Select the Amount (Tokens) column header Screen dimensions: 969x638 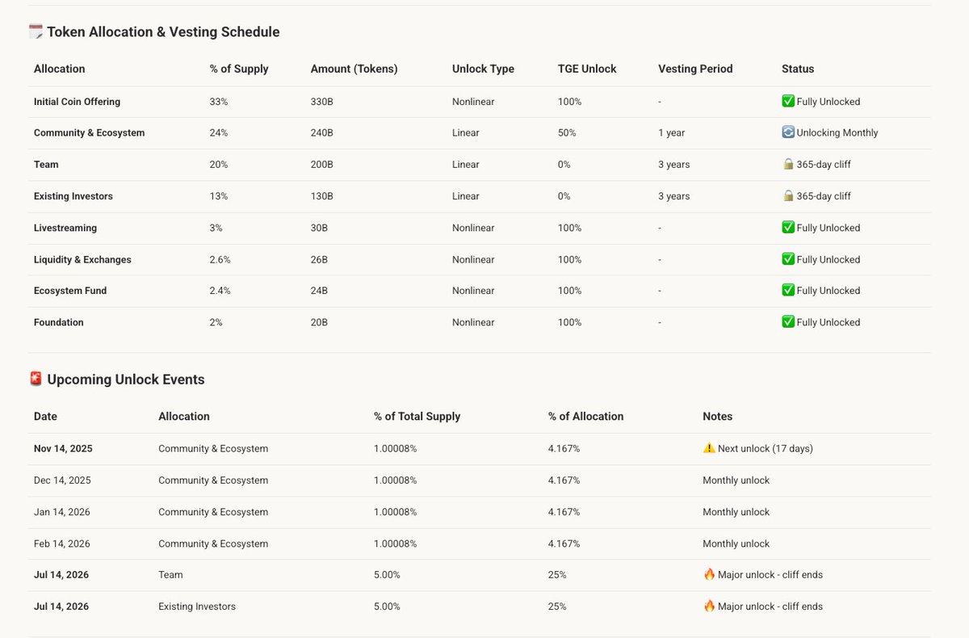(x=354, y=69)
